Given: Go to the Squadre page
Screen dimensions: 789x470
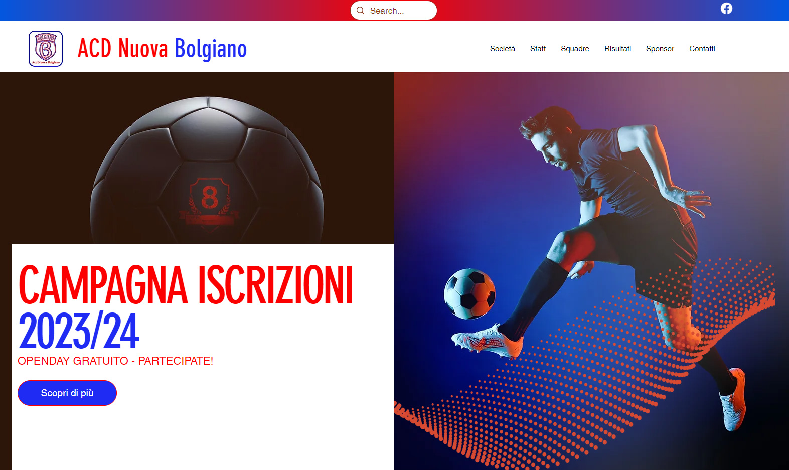Looking at the screenshot, I should 575,49.
